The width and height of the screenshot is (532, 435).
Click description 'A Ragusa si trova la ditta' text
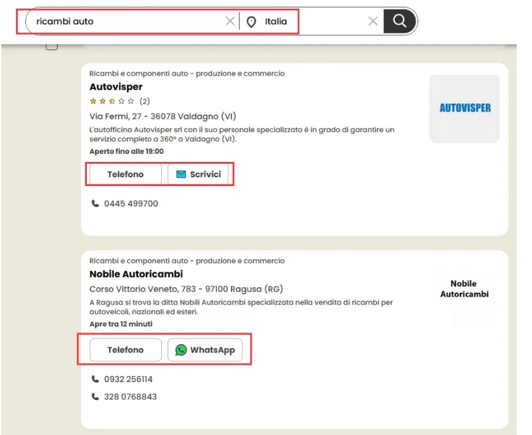click(x=241, y=307)
